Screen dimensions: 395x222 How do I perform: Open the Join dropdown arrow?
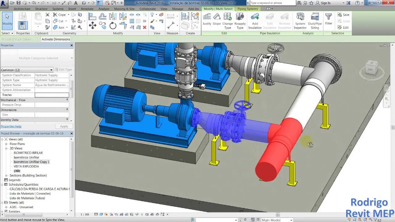67,27
